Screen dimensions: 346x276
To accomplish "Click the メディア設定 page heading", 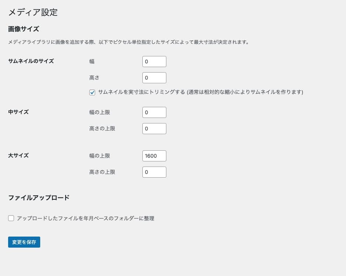I will pyautogui.click(x=33, y=12).
